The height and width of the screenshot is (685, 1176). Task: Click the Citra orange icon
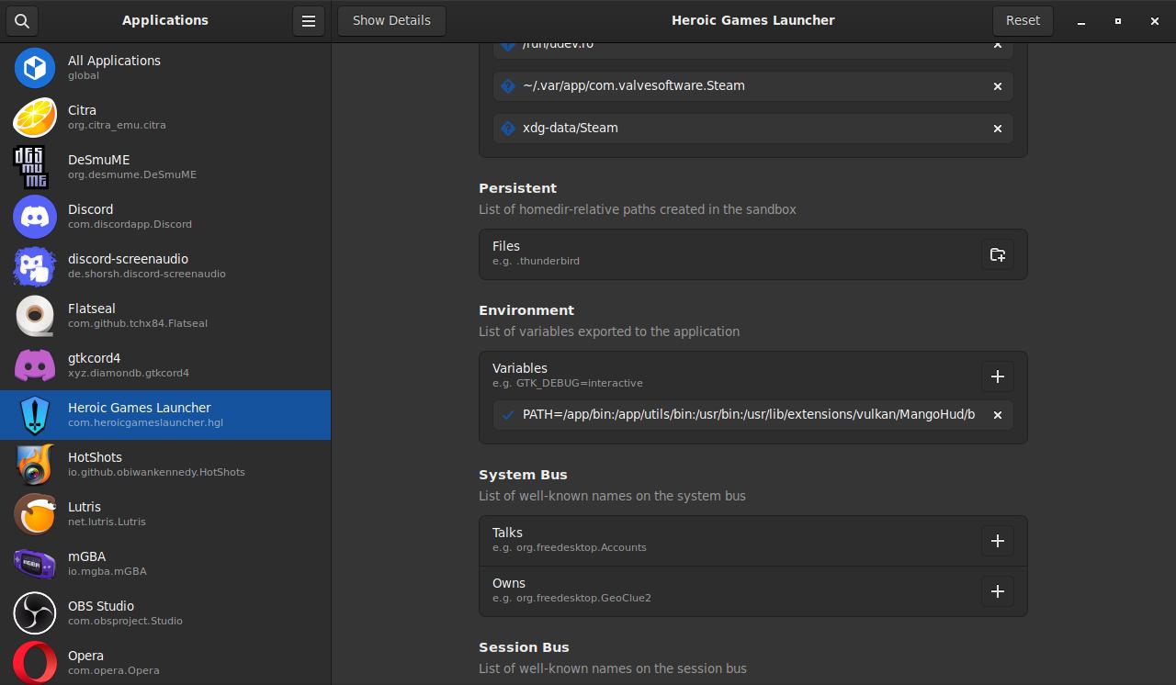35,118
